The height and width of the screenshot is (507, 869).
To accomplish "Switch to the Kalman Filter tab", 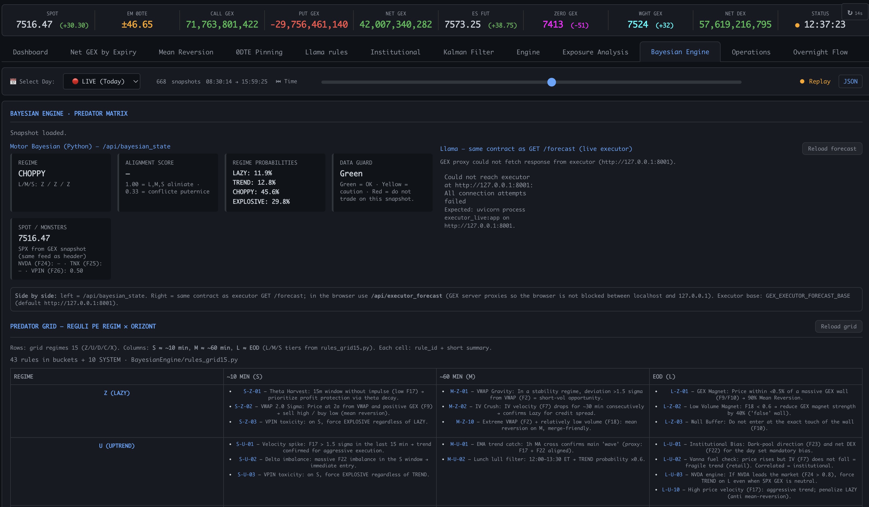I will point(468,52).
